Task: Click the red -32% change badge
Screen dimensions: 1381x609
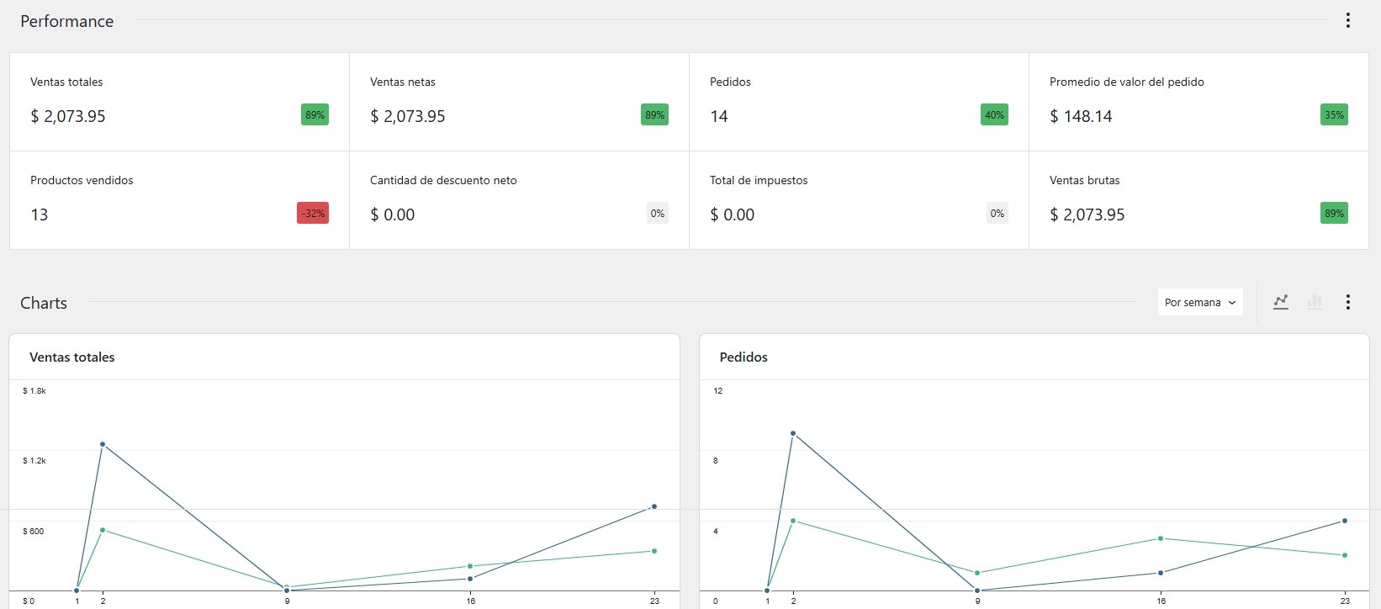Action: coord(313,214)
